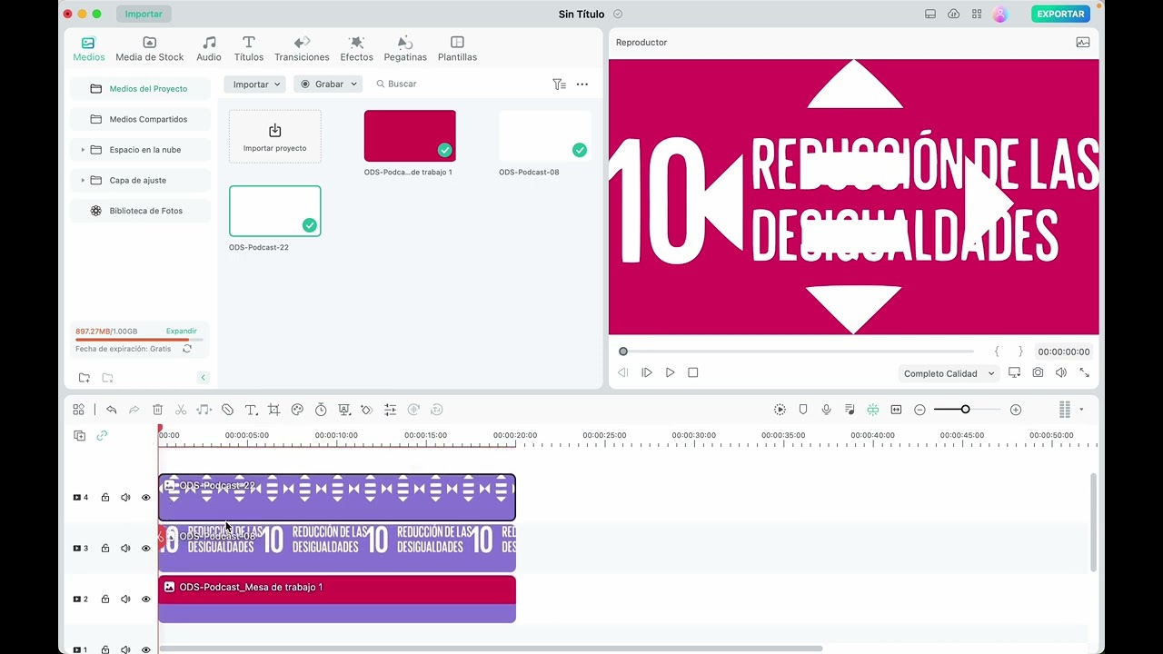The image size is (1163, 654).
Task: Open the Importar dropdown in media panel
Action: point(255,84)
